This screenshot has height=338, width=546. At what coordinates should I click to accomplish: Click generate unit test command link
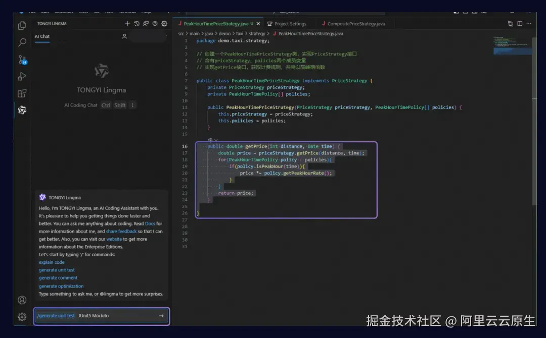57,270
